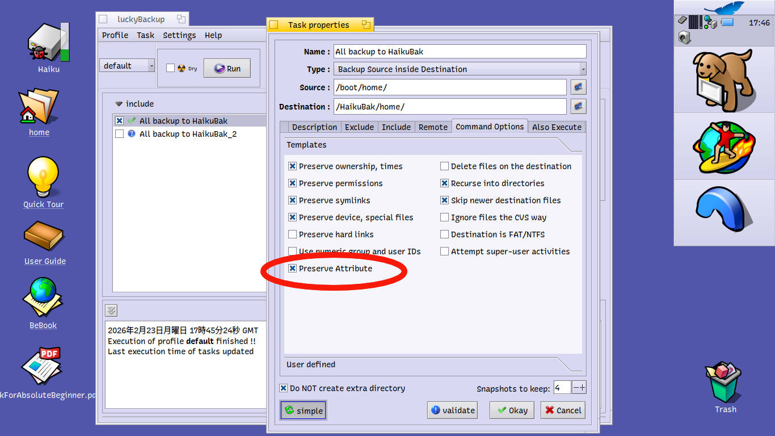Image resolution: width=775 pixels, height=436 pixels.
Task: Open the BeBook globe icon
Action: (43, 297)
